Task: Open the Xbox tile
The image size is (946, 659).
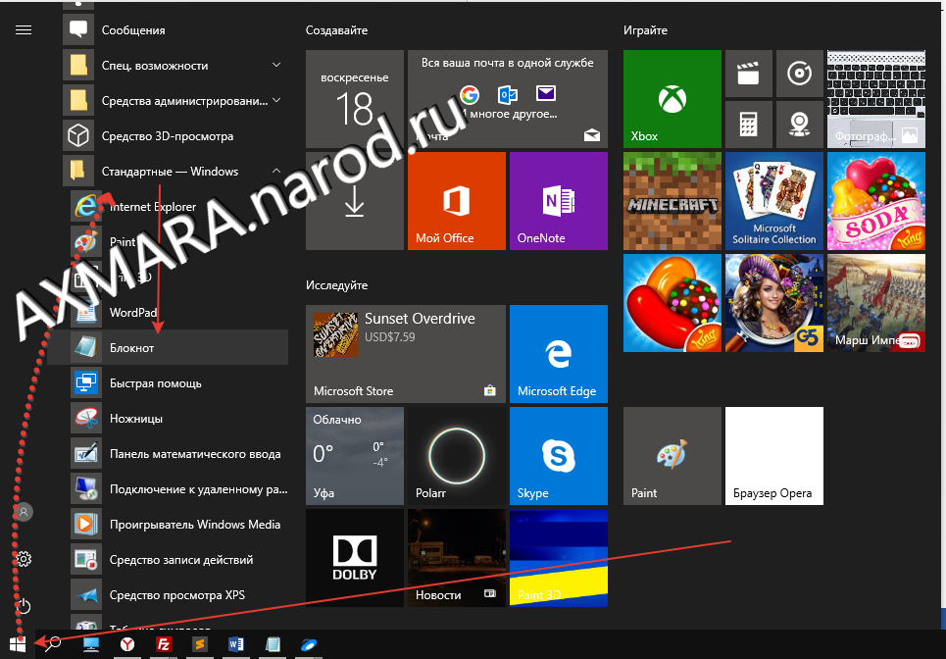Action: pos(672,99)
